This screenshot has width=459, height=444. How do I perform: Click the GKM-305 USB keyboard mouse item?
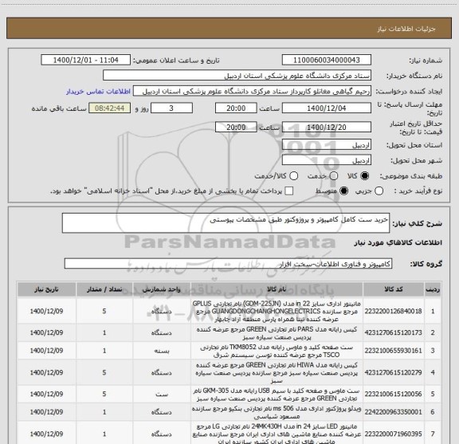pyautogui.click(x=277, y=395)
